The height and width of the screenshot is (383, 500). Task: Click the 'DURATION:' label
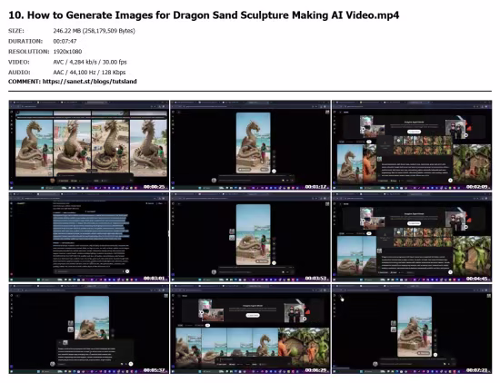pos(25,41)
